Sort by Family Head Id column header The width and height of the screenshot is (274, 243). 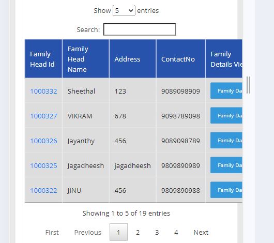[43, 59]
